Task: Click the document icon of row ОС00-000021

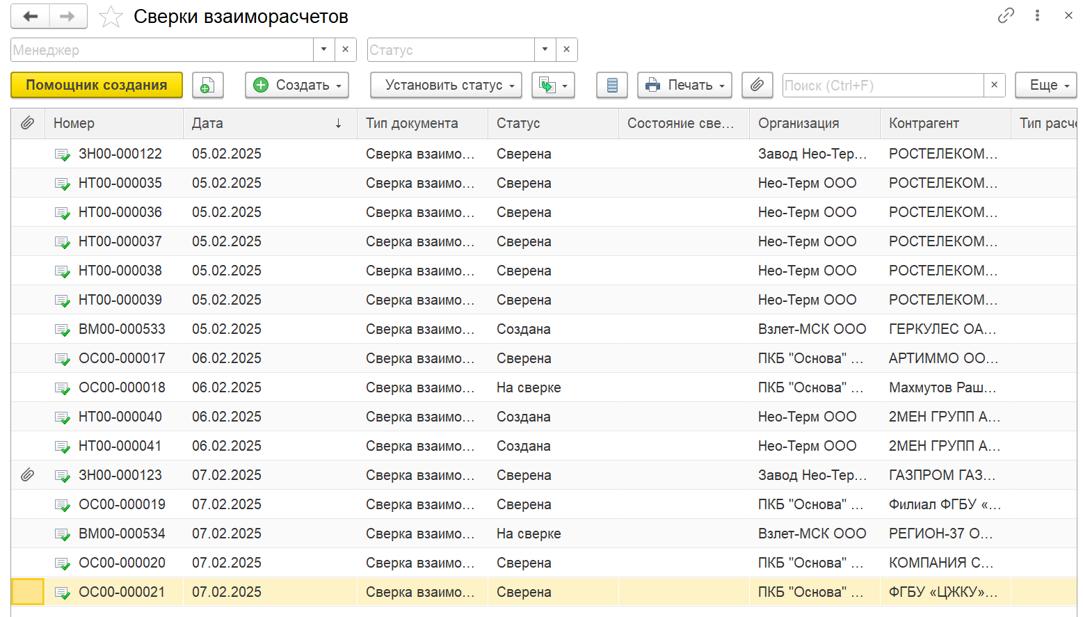Action: (x=63, y=593)
